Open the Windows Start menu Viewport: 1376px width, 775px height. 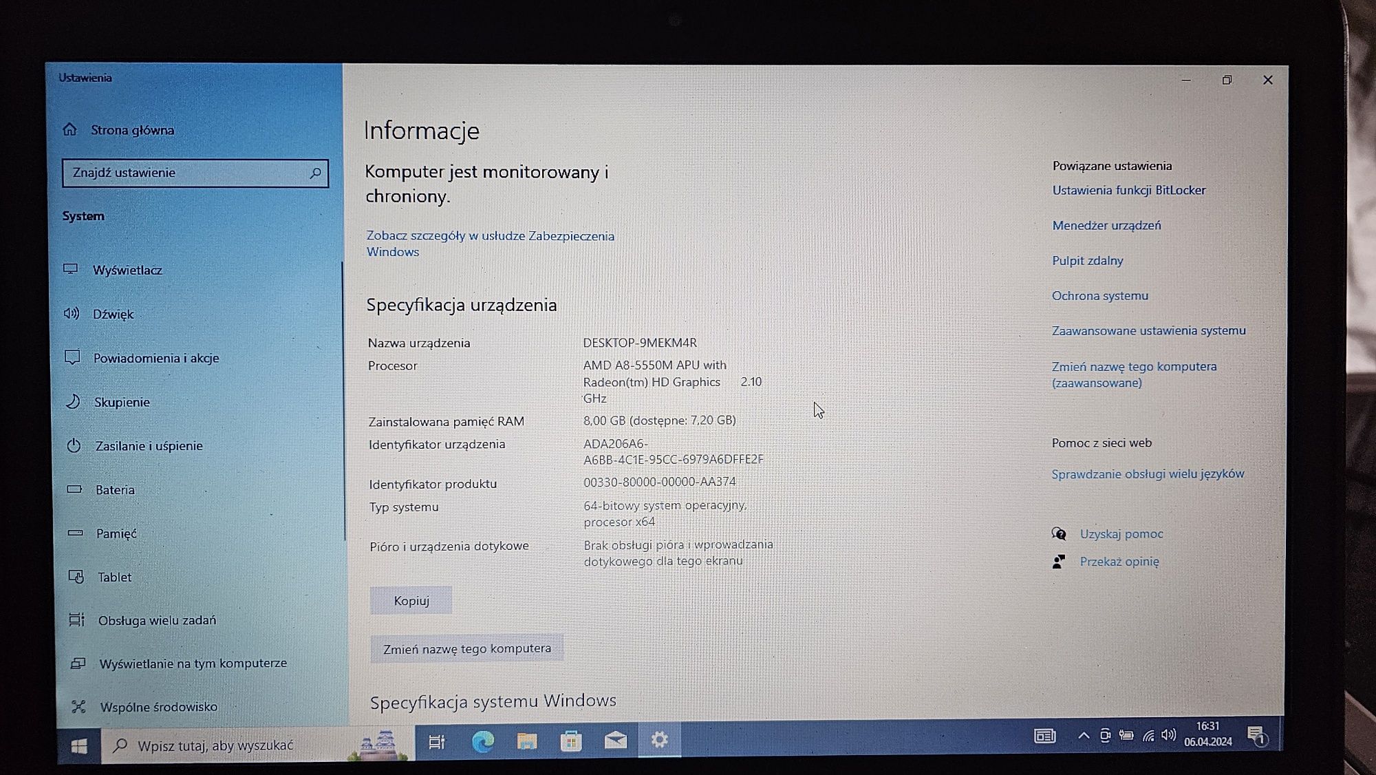(78, 747)
